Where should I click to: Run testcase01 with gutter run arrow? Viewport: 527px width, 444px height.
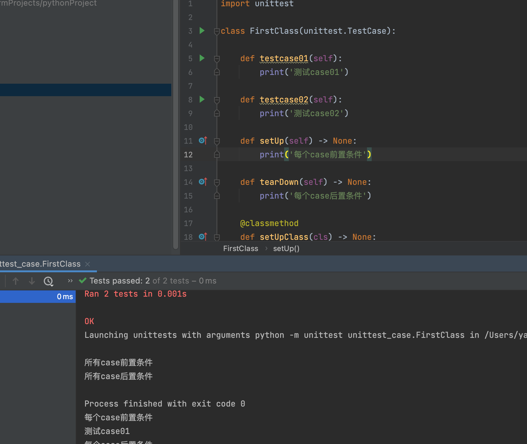tap(202, 58)
